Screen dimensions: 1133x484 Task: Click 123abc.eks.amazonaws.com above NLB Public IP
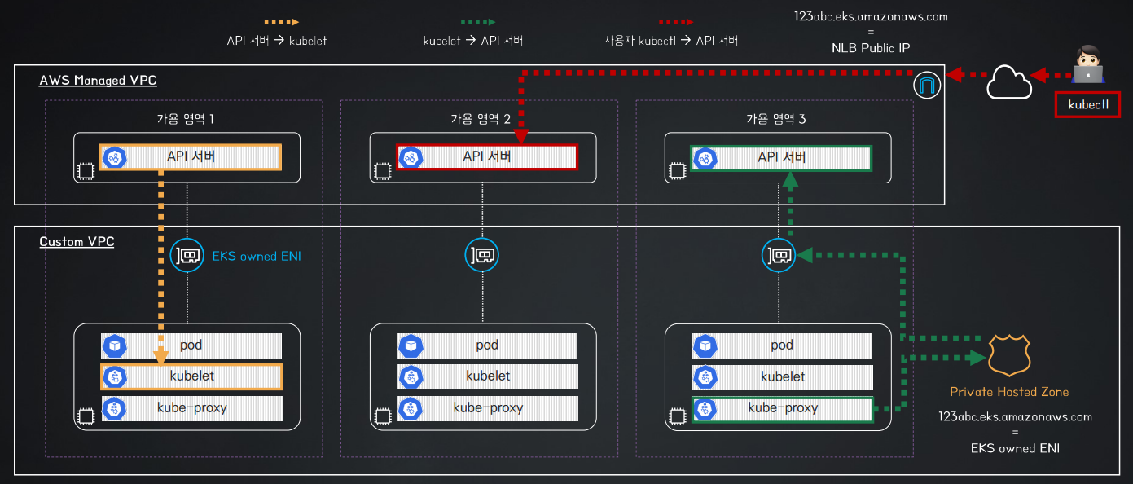[871, 16]
